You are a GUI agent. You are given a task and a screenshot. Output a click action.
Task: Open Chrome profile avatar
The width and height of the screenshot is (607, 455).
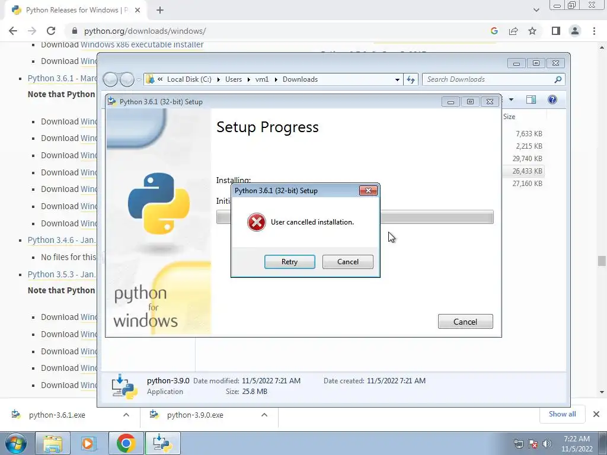(575, 31)
